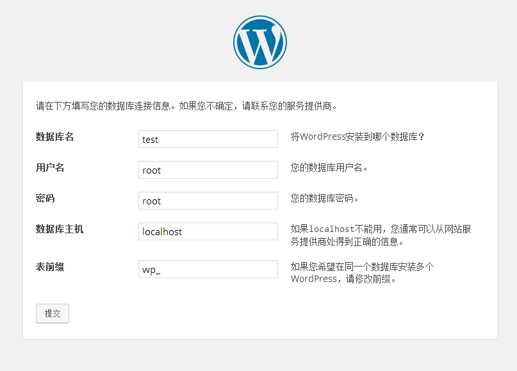Select the 表前缀 field containing wp_
Viewport: 517px width, 371px height.
point(207,268)
